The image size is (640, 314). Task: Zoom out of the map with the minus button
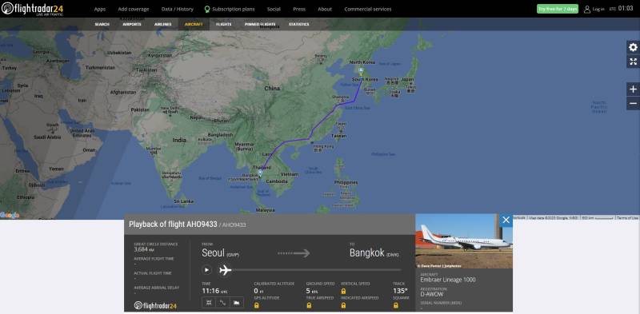click(x=633, y=103)
